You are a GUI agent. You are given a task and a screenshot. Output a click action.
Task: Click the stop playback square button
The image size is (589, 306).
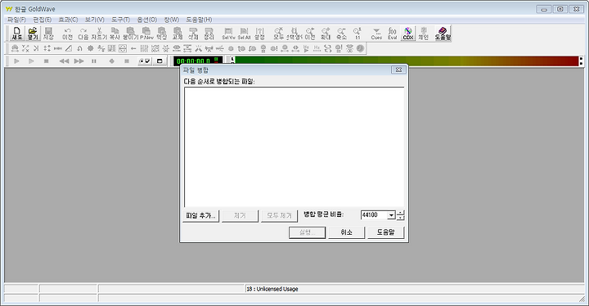pyautogui.click(x=46, y=61)
